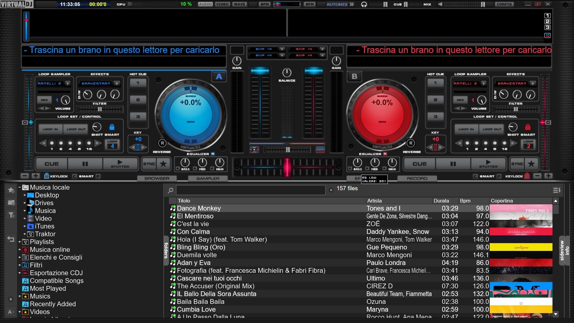574x323 pixels.
Task: Open the browser options list icon
Action: point(557,190)
